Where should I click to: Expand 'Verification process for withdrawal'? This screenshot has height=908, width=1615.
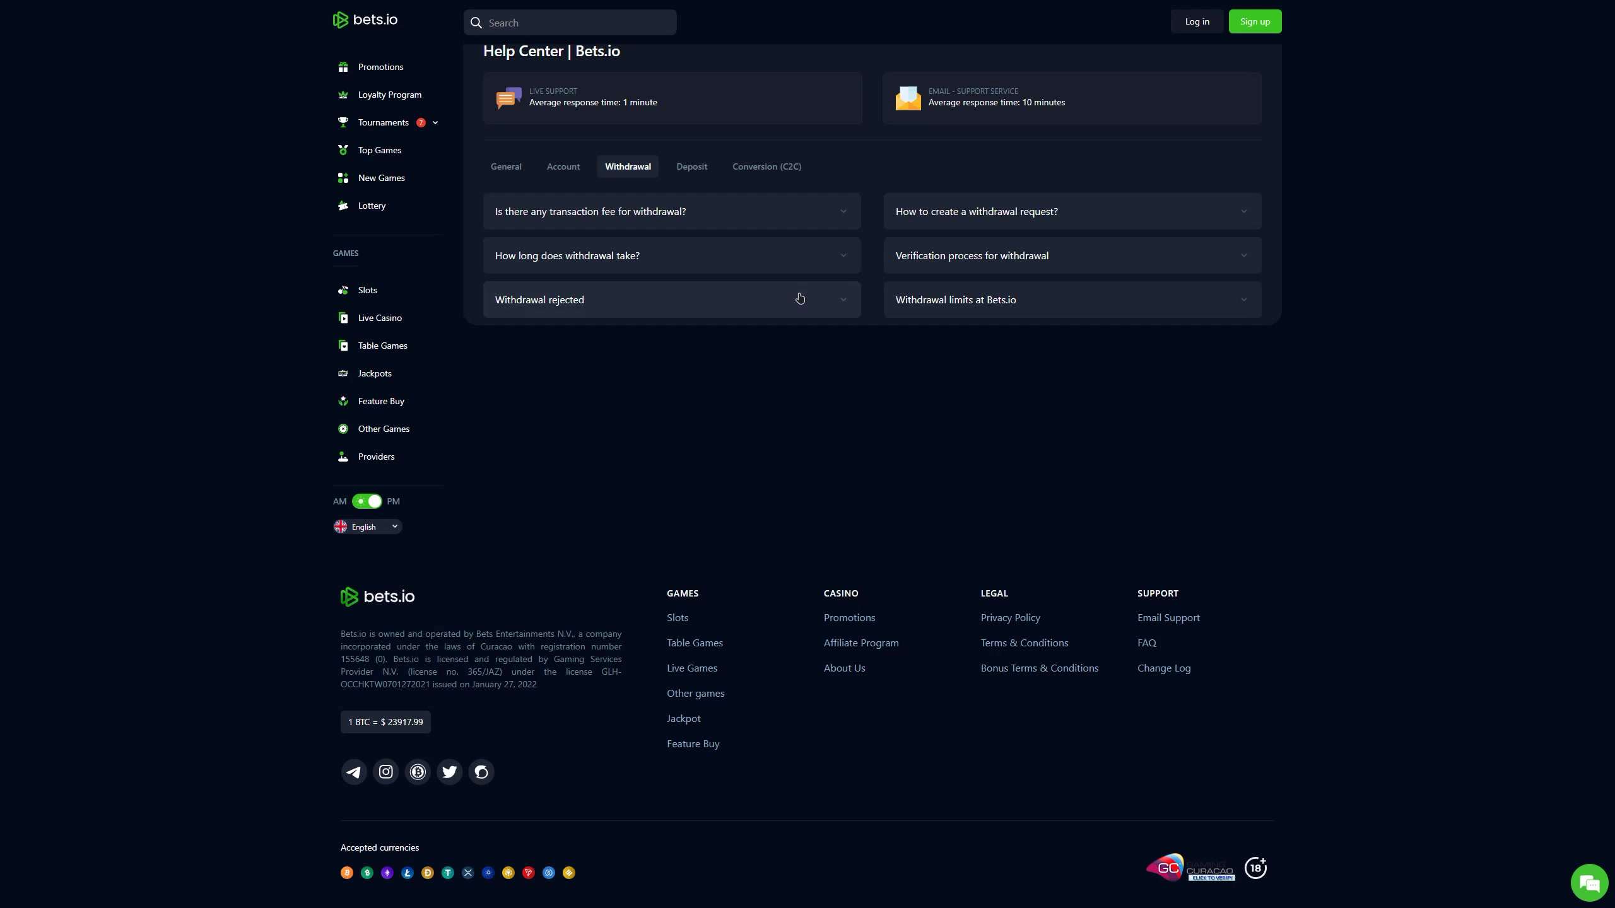1072,255
